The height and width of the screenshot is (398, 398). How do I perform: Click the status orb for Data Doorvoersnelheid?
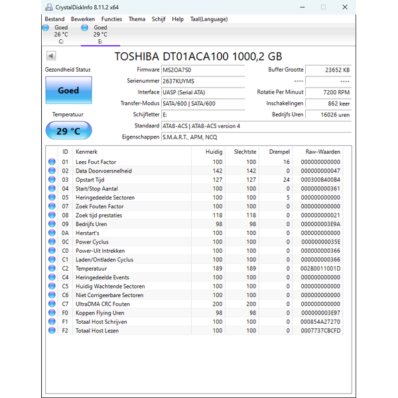52,170
